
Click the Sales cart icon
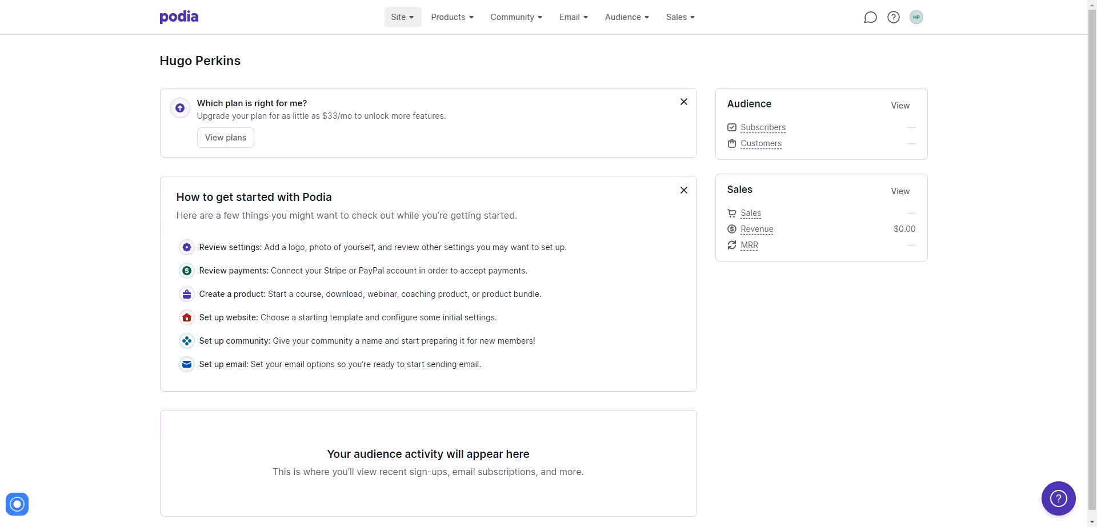point(732,213)
